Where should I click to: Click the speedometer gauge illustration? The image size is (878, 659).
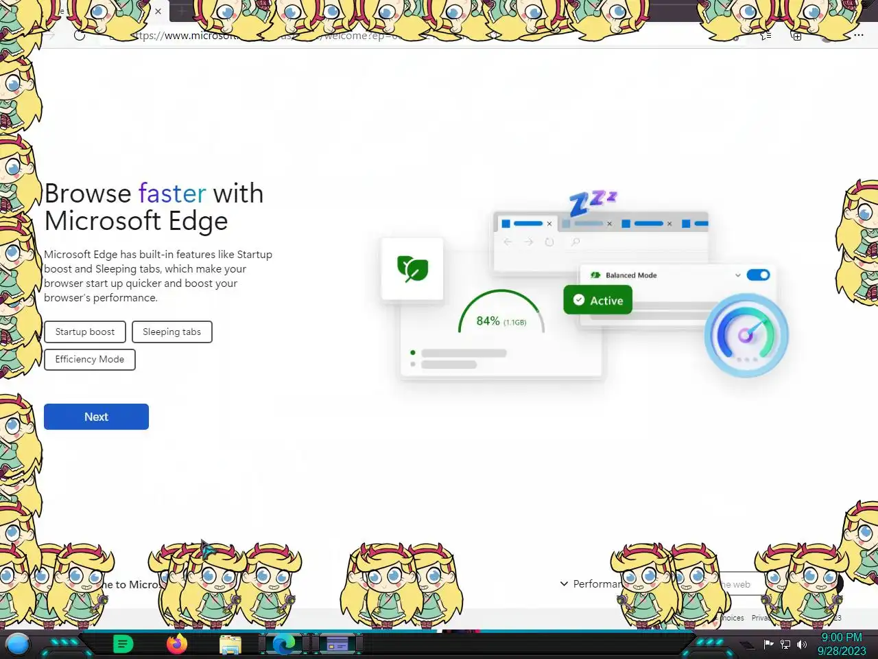(746, 335)
